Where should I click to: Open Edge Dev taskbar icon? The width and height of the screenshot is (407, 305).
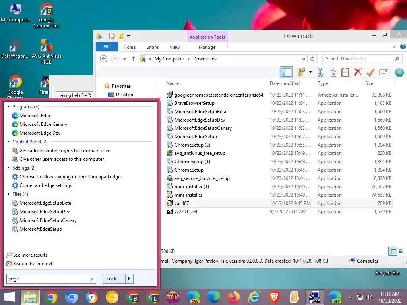(335, 297)
